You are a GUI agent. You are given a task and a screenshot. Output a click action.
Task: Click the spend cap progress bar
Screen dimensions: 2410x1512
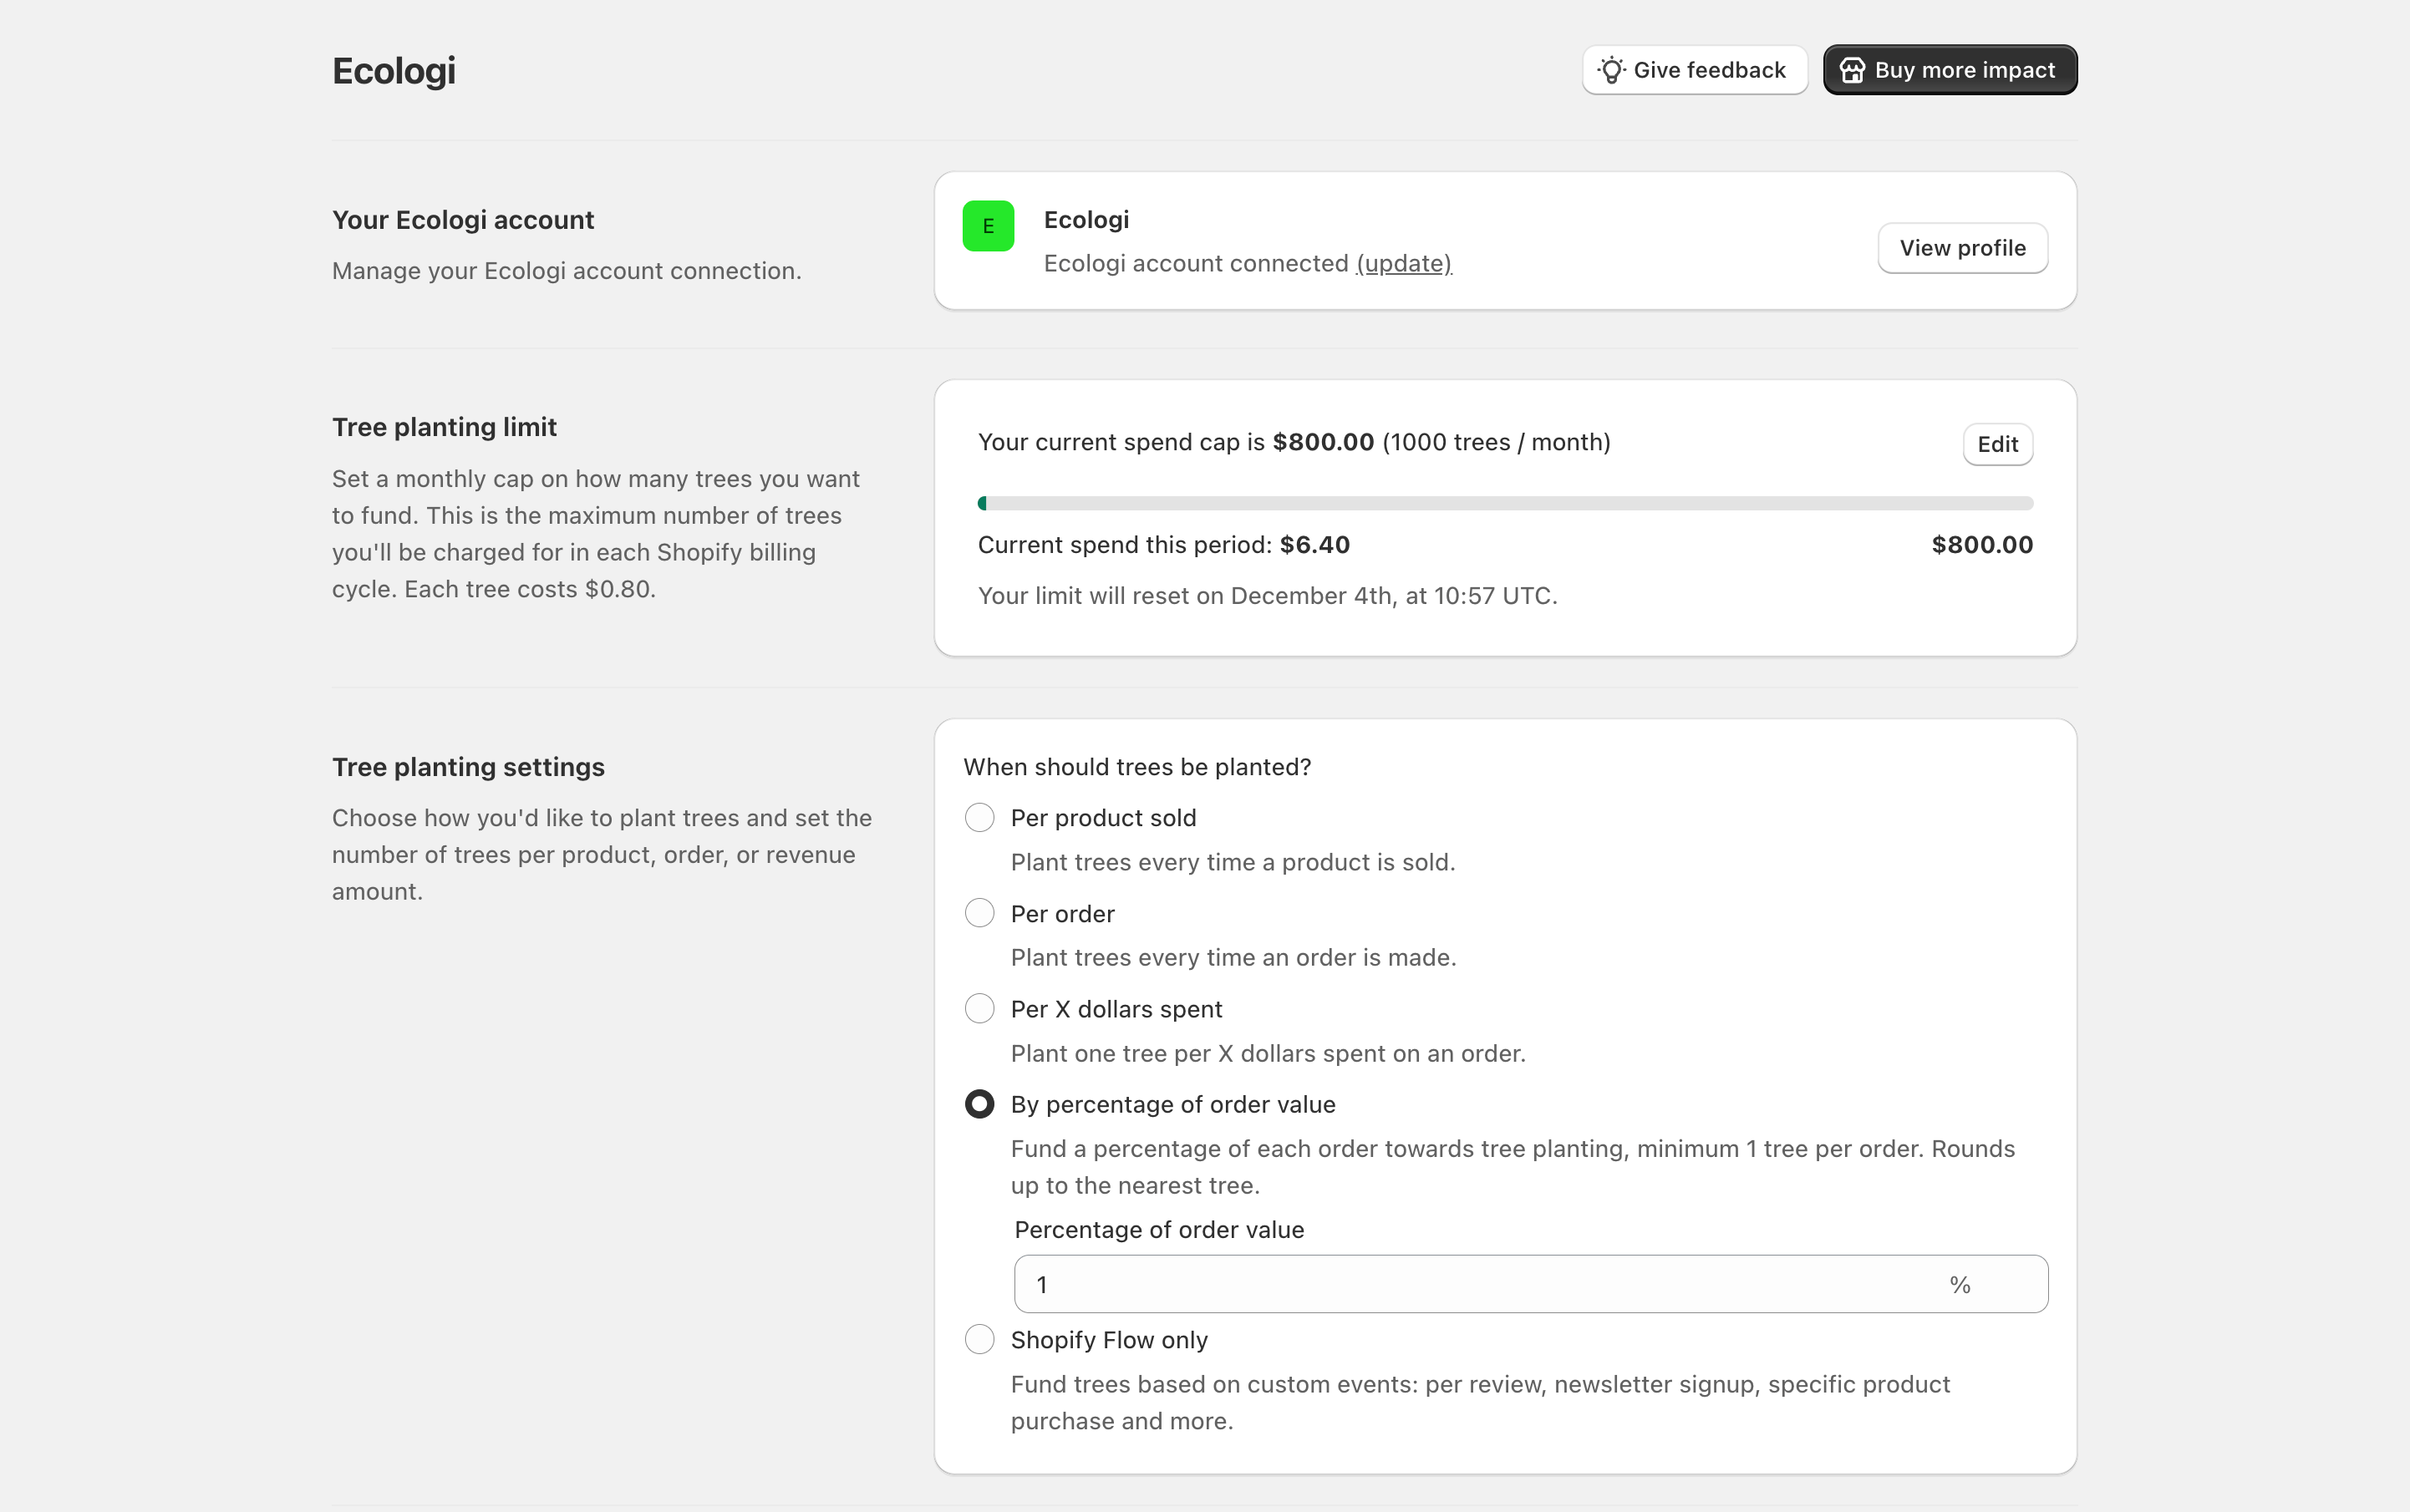(x=1505, y=503)
